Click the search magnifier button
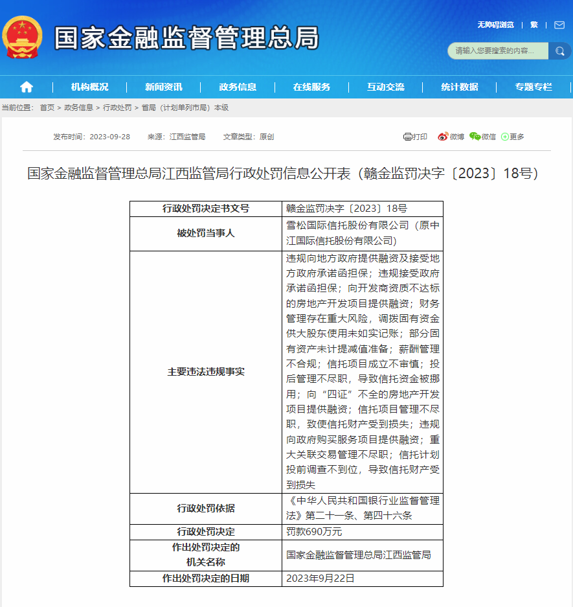The image size is (573, 607). point(559,51)
